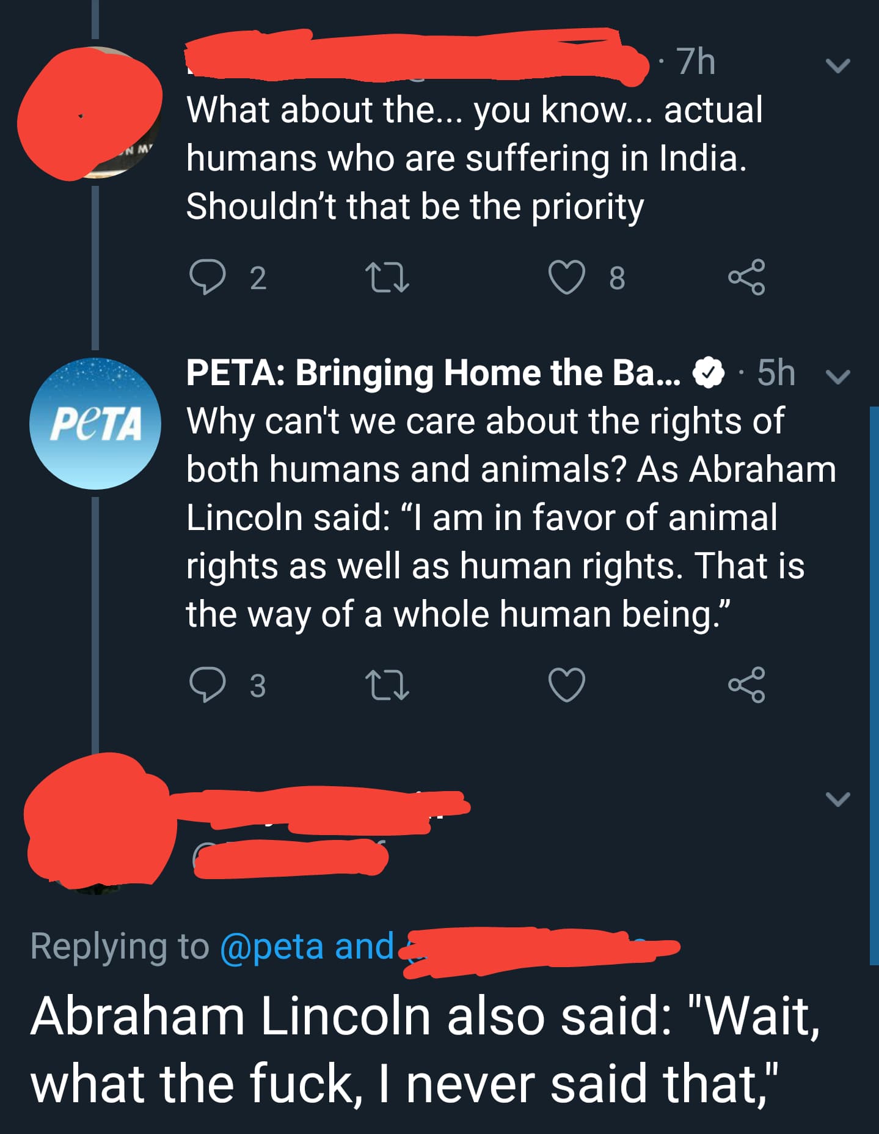Like PETA's Abraham Lincoln tweet
Image resolution: width=879 pixels, height=1134 pixels.
pyautogui.click(x=568, y=687)
